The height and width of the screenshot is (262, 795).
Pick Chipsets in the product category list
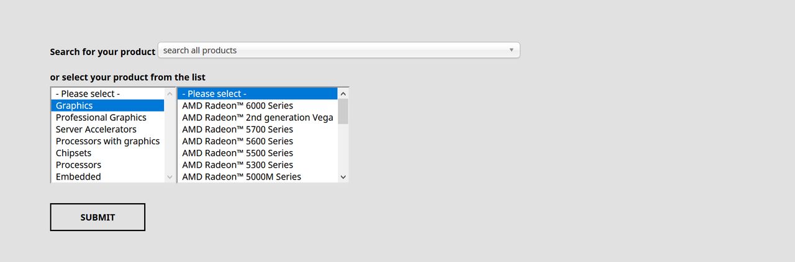pos(107,153)
